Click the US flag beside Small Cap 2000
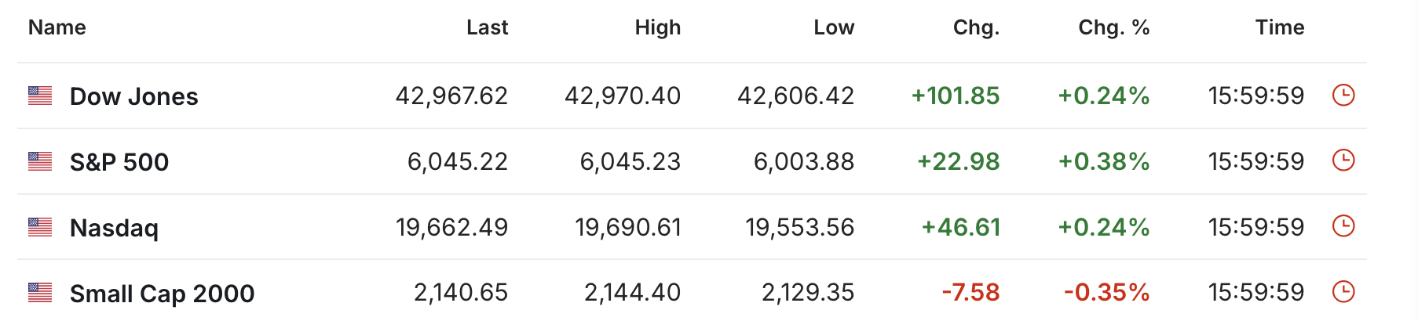 tap(40, 293)
